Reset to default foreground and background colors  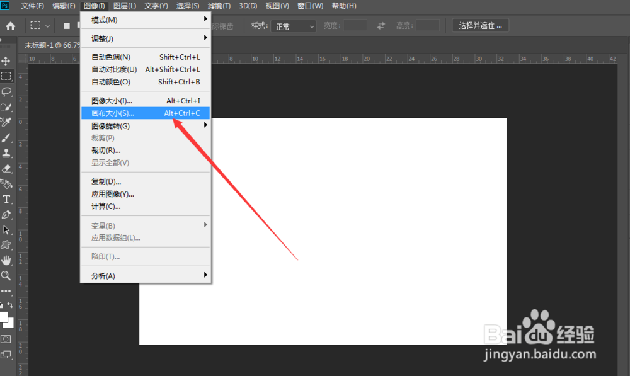pyautogui.click(x=2, y=305)
